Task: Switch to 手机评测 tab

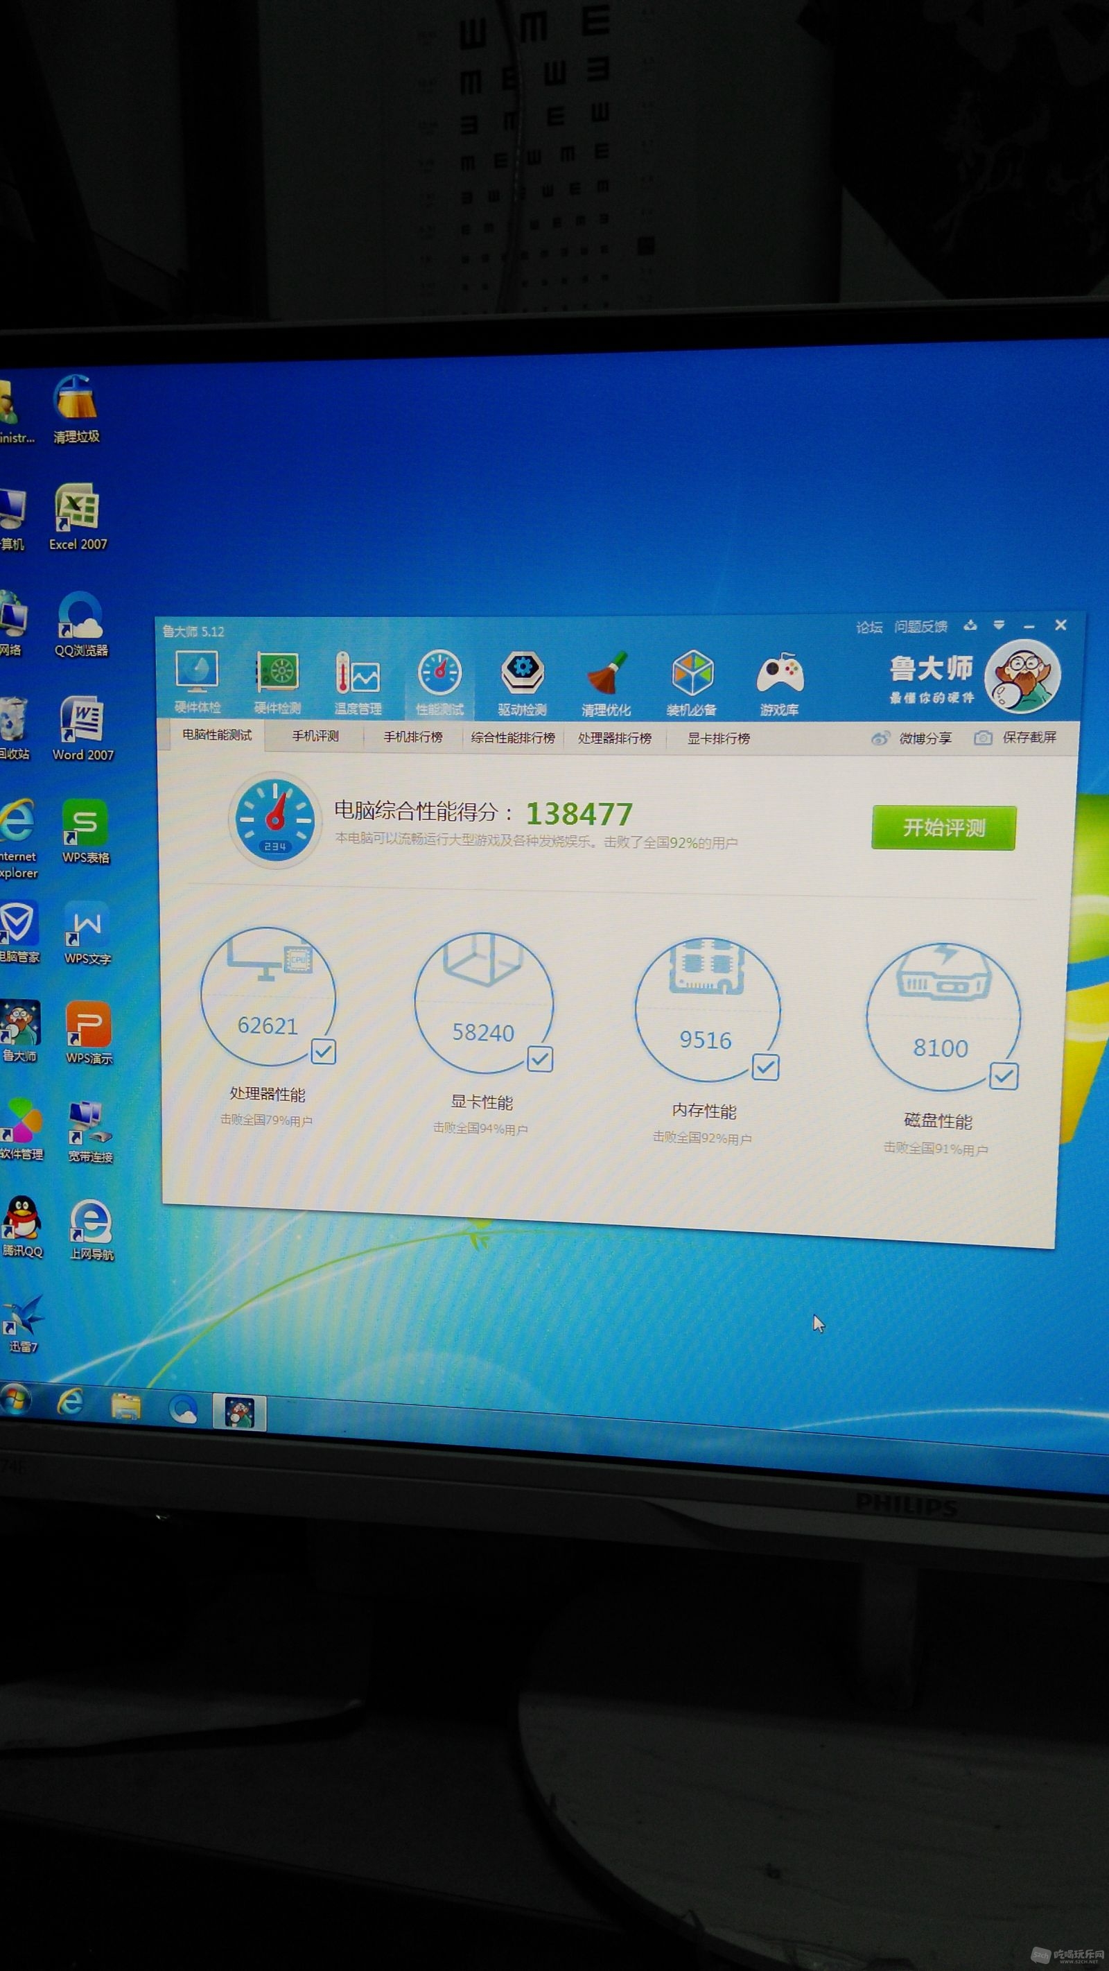Action: click(315, 736)
